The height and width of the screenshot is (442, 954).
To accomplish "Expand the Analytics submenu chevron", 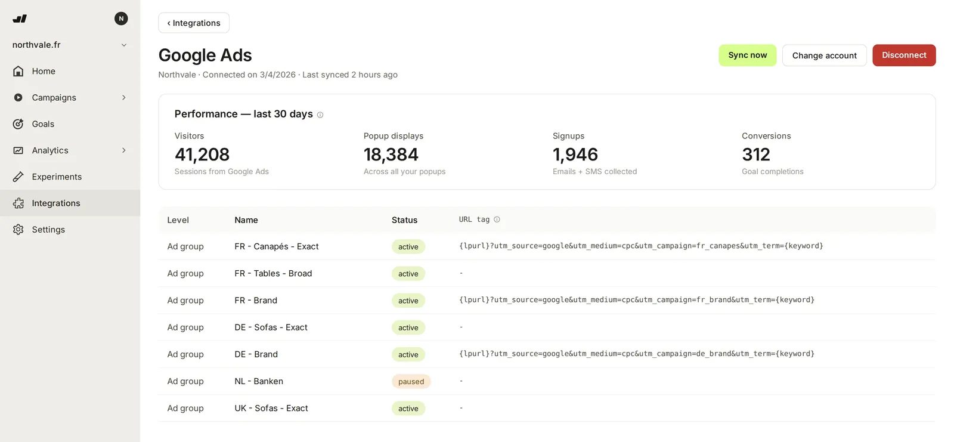I will pos(124,150).
